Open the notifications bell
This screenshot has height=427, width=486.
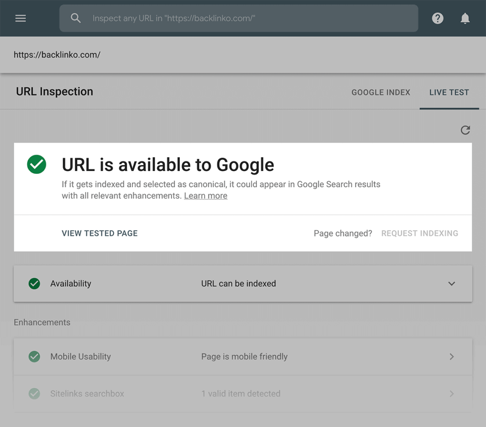(x=465, y=18)
